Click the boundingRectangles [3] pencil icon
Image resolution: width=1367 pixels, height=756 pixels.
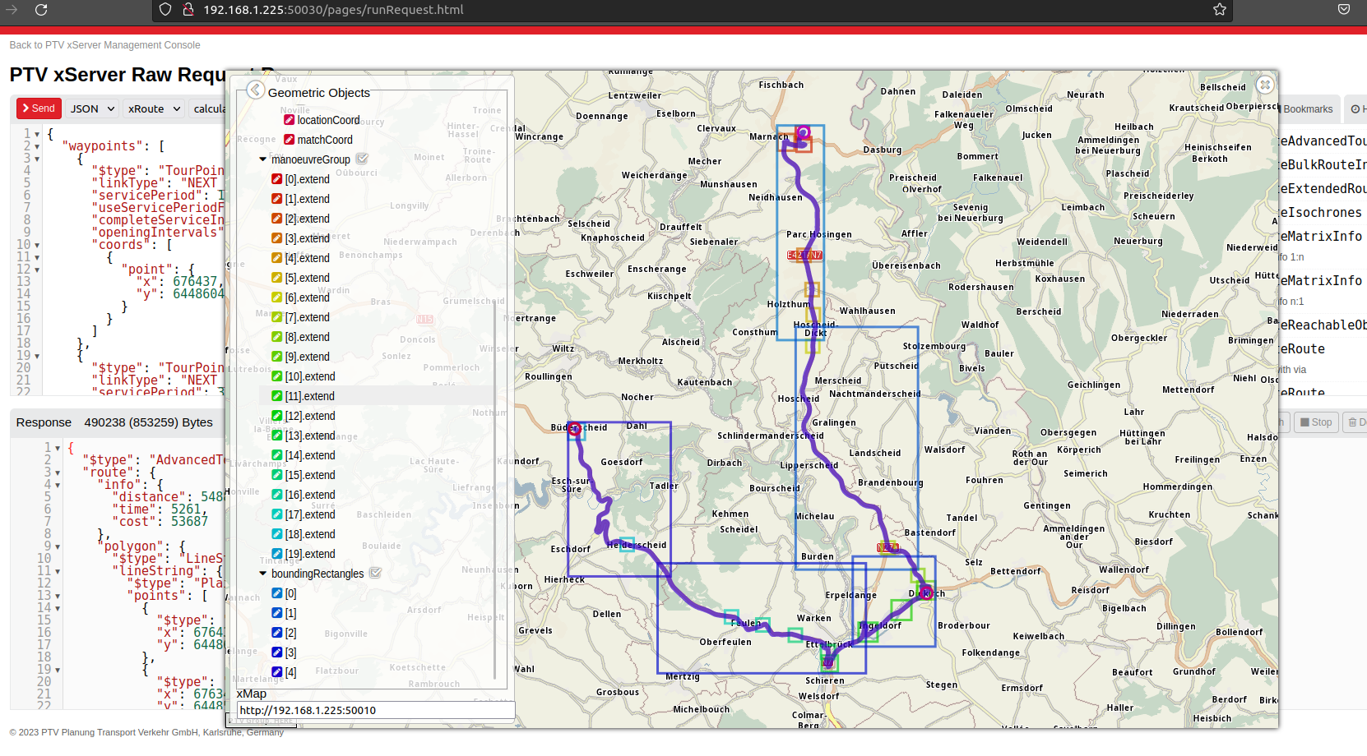(x=277, y=652)
